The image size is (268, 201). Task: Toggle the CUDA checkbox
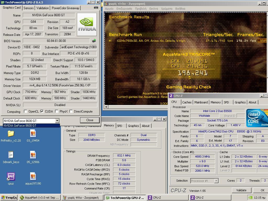coord(42,111)
